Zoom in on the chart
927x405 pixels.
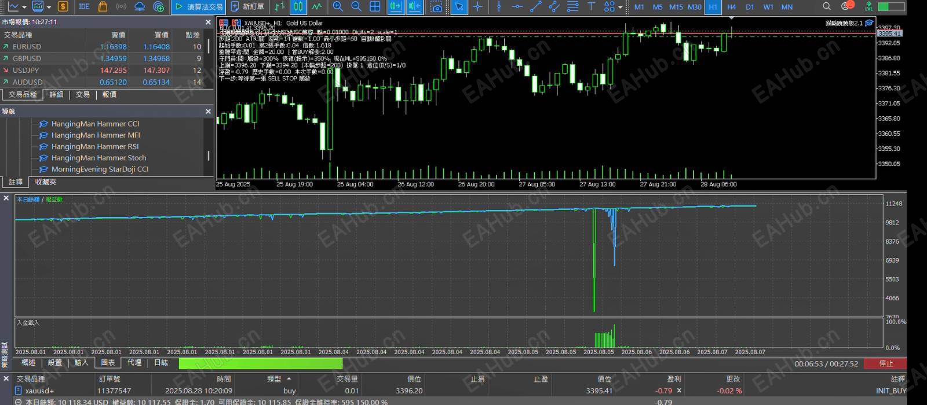click(x=338, y=6)
